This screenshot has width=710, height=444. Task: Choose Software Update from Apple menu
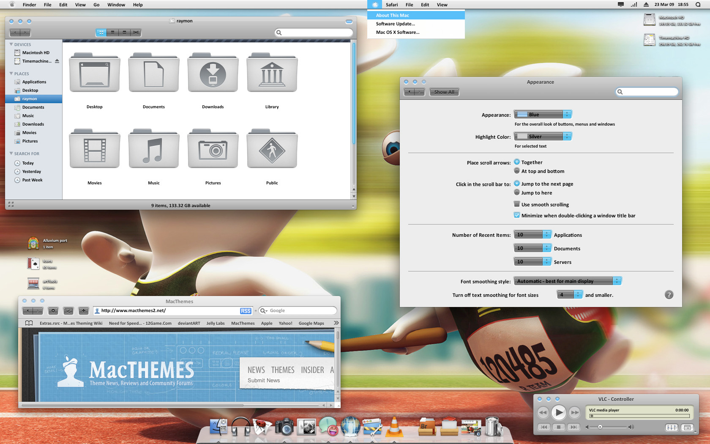click(x=416, y=24)
